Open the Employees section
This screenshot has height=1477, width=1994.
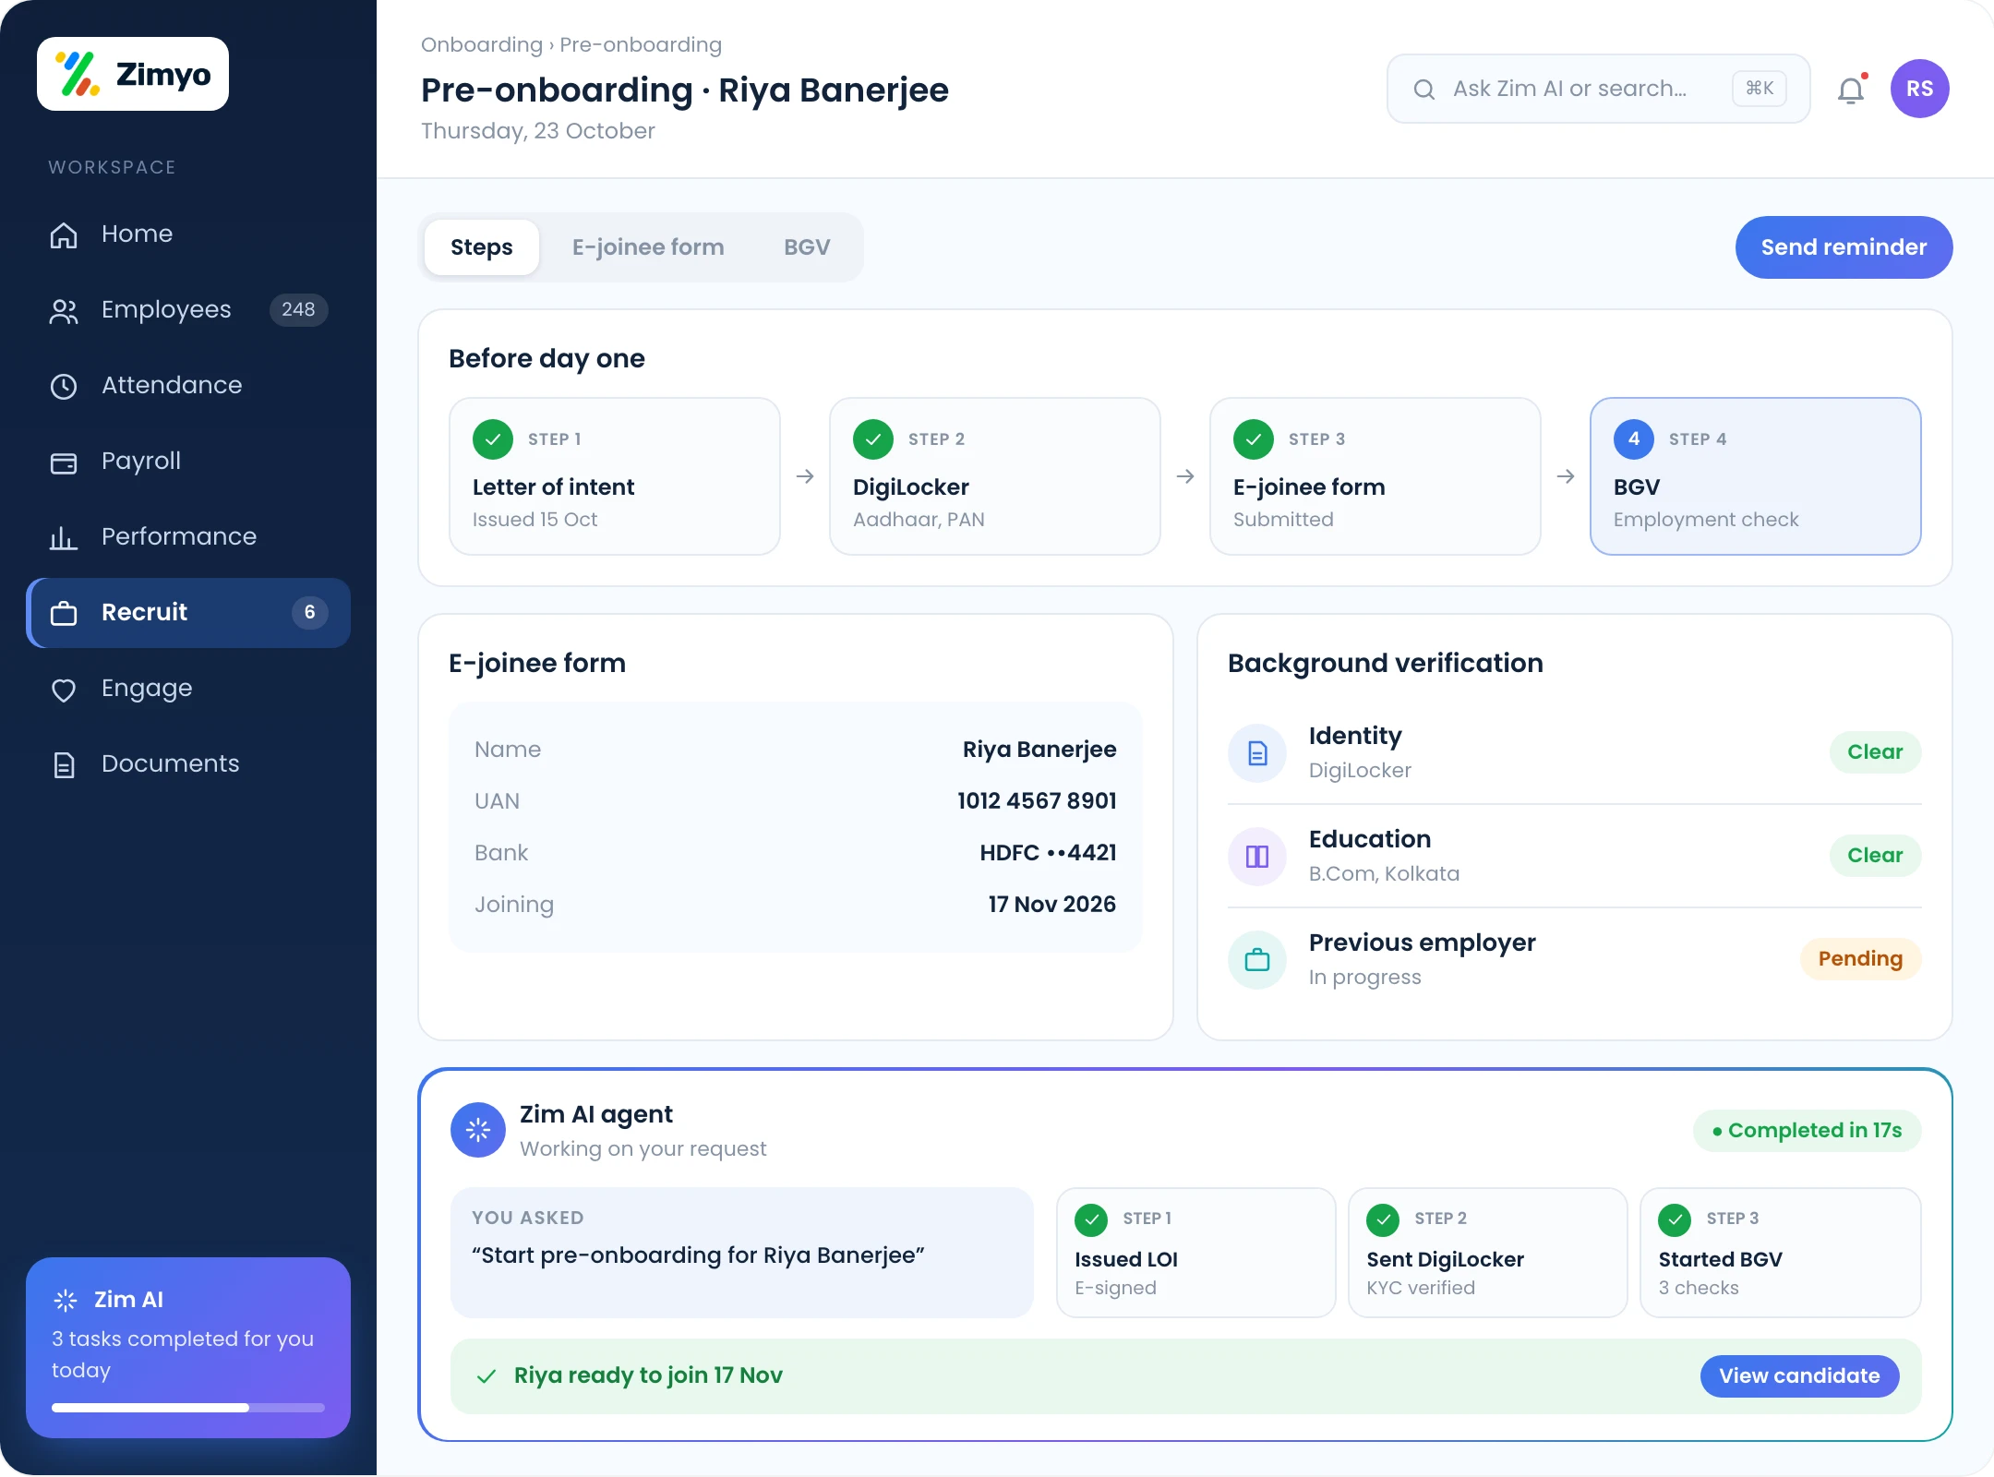pos(188,310)
